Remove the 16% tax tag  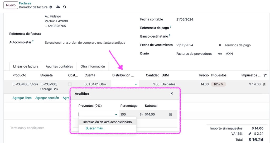point(222,84)
